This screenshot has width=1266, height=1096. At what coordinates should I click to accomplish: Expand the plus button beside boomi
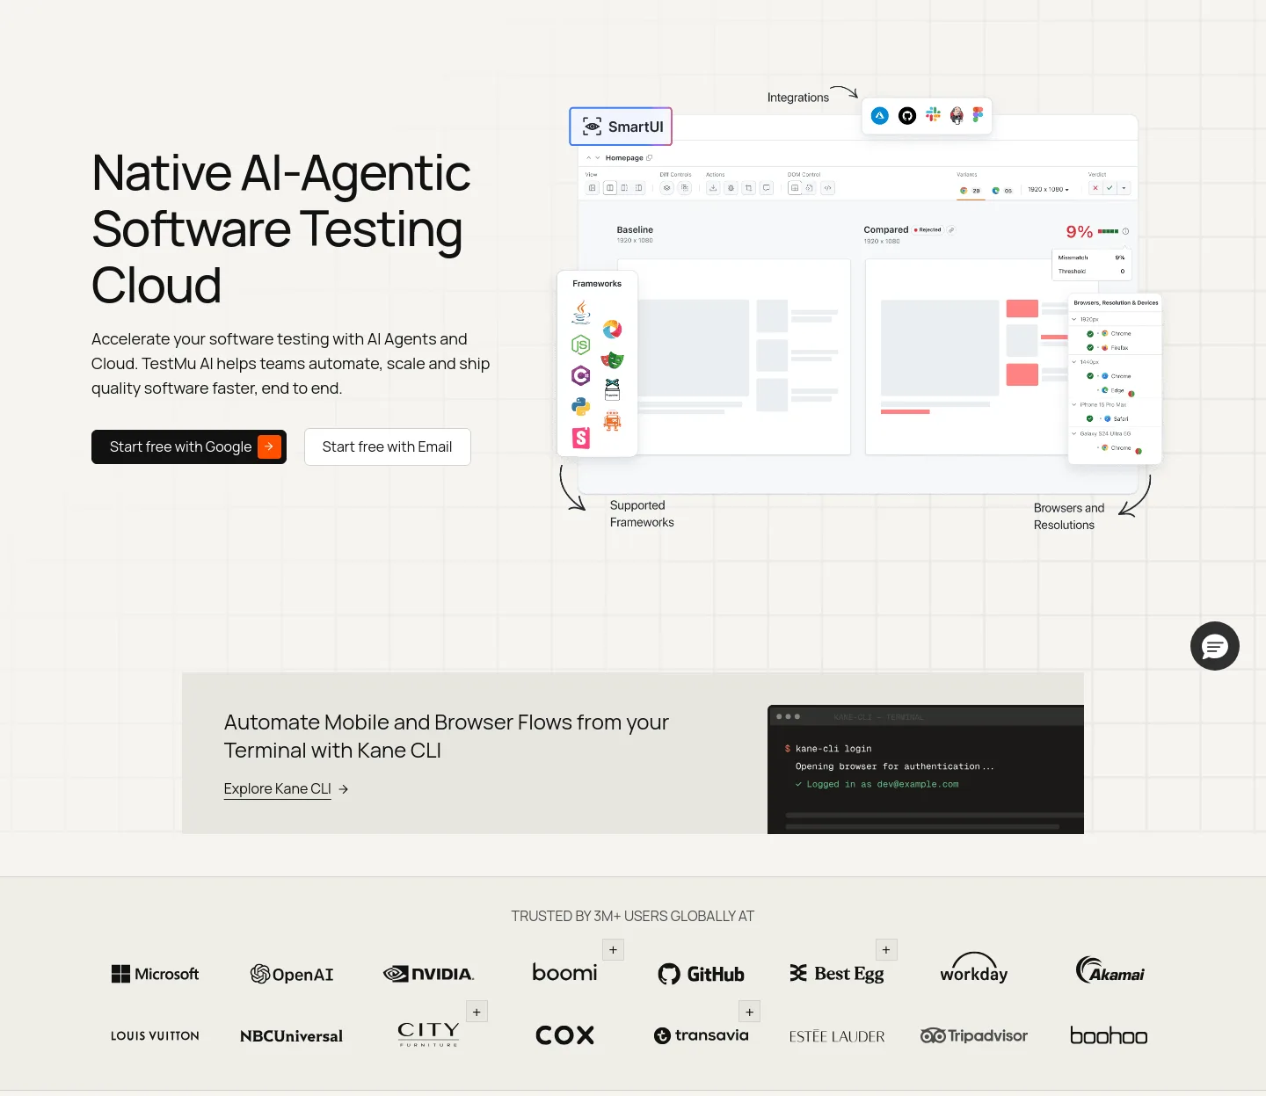(x=614, y=949)
